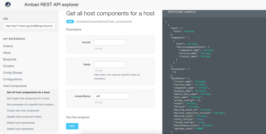
Task: Click the clusterName input containing cl1
Action: point(112,96)
